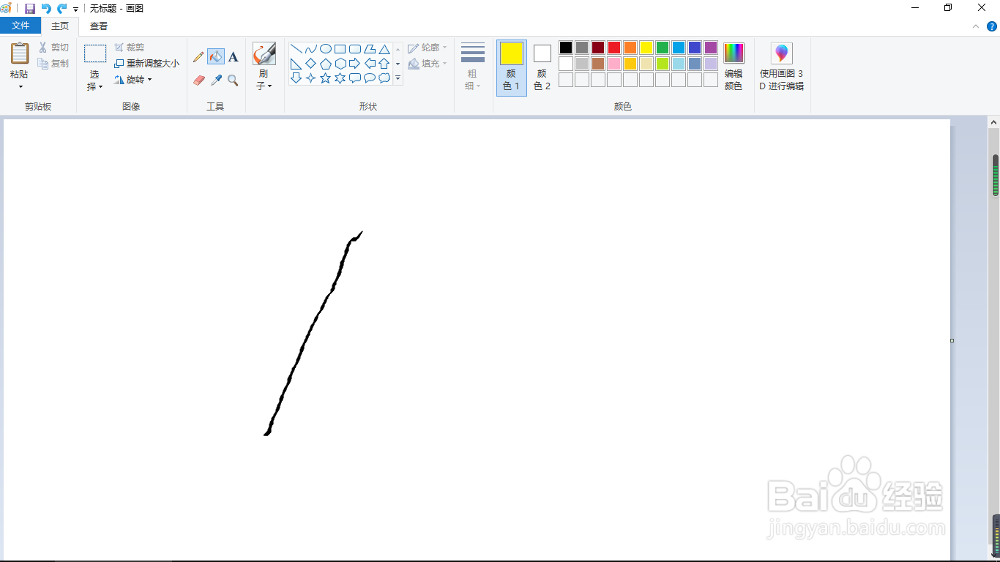Screen dimensions: 1000x562
Task: Choose the Oval shape
Action: pos(326,49)
